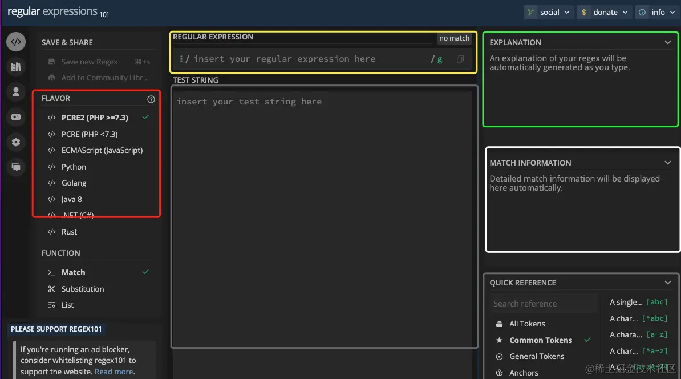Select Java 8 flavor
Image resolution: width=681 pixels, height=379 pixels.
(99, 199)
